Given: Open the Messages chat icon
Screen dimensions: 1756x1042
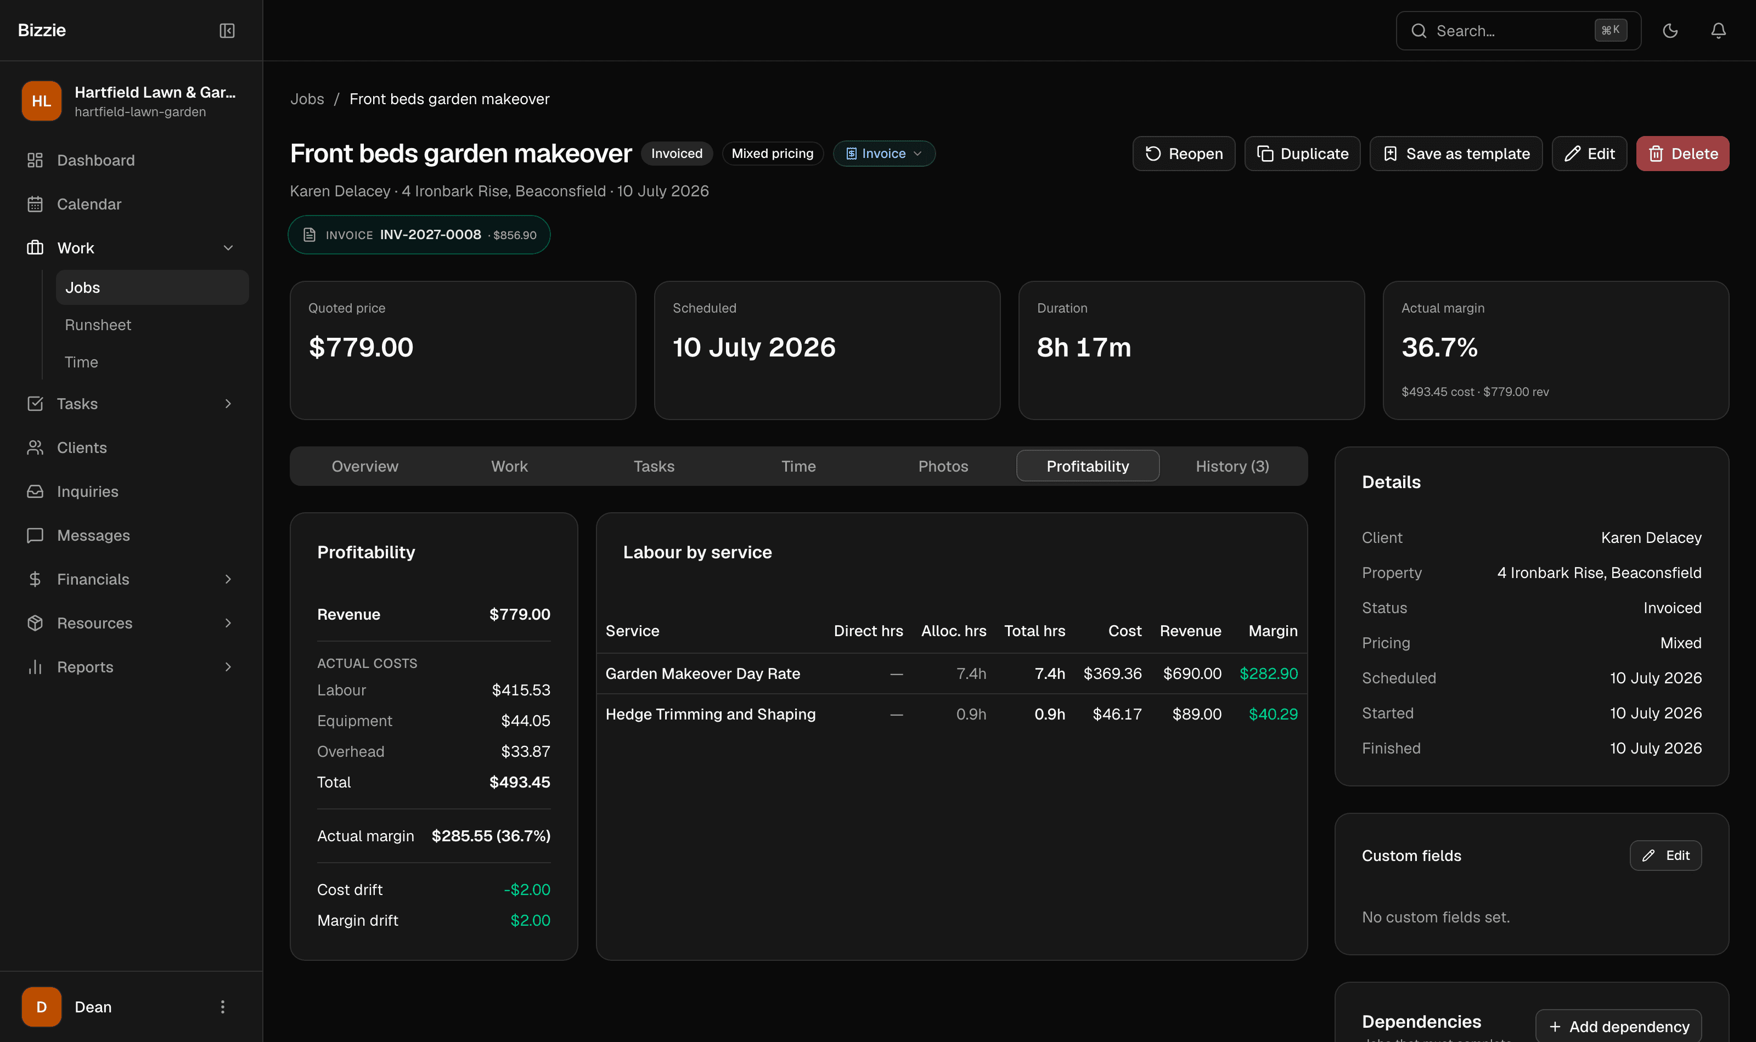Looking at the screenshot, I should (35, 536).
